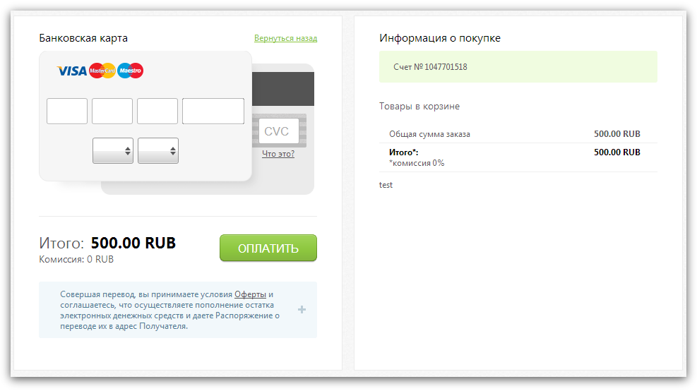The image size is (697, 391).
Task: Focus the first card number field
Action: click(67, 111)
